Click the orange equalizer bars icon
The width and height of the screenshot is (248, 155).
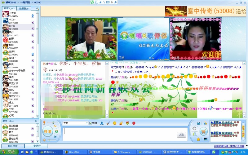55,126
